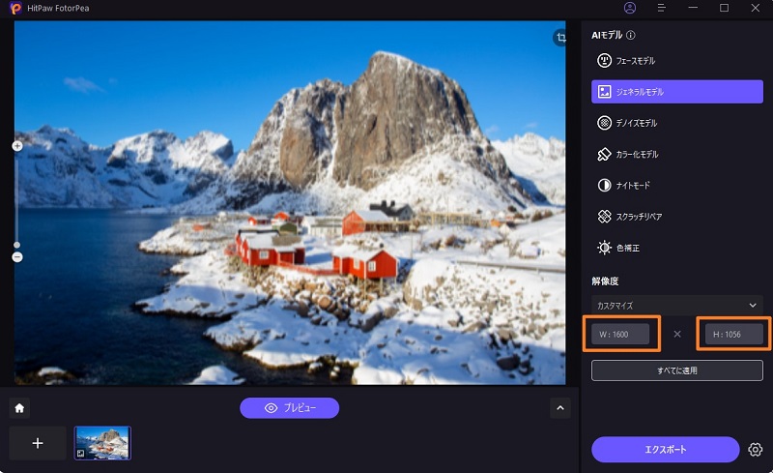Click the AIモデル info icon
Viewport: 773px width, 473px height.
pos(631,35)
